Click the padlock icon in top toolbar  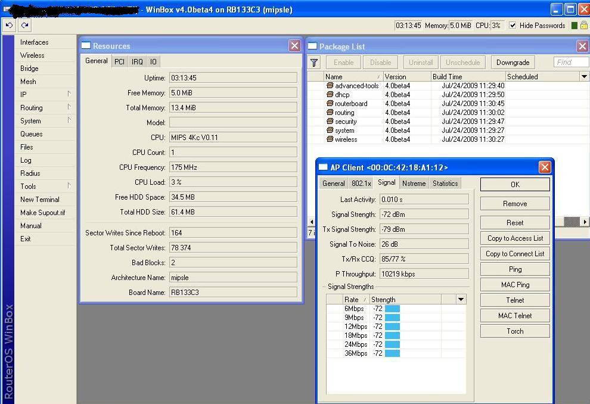pos(583,25)
